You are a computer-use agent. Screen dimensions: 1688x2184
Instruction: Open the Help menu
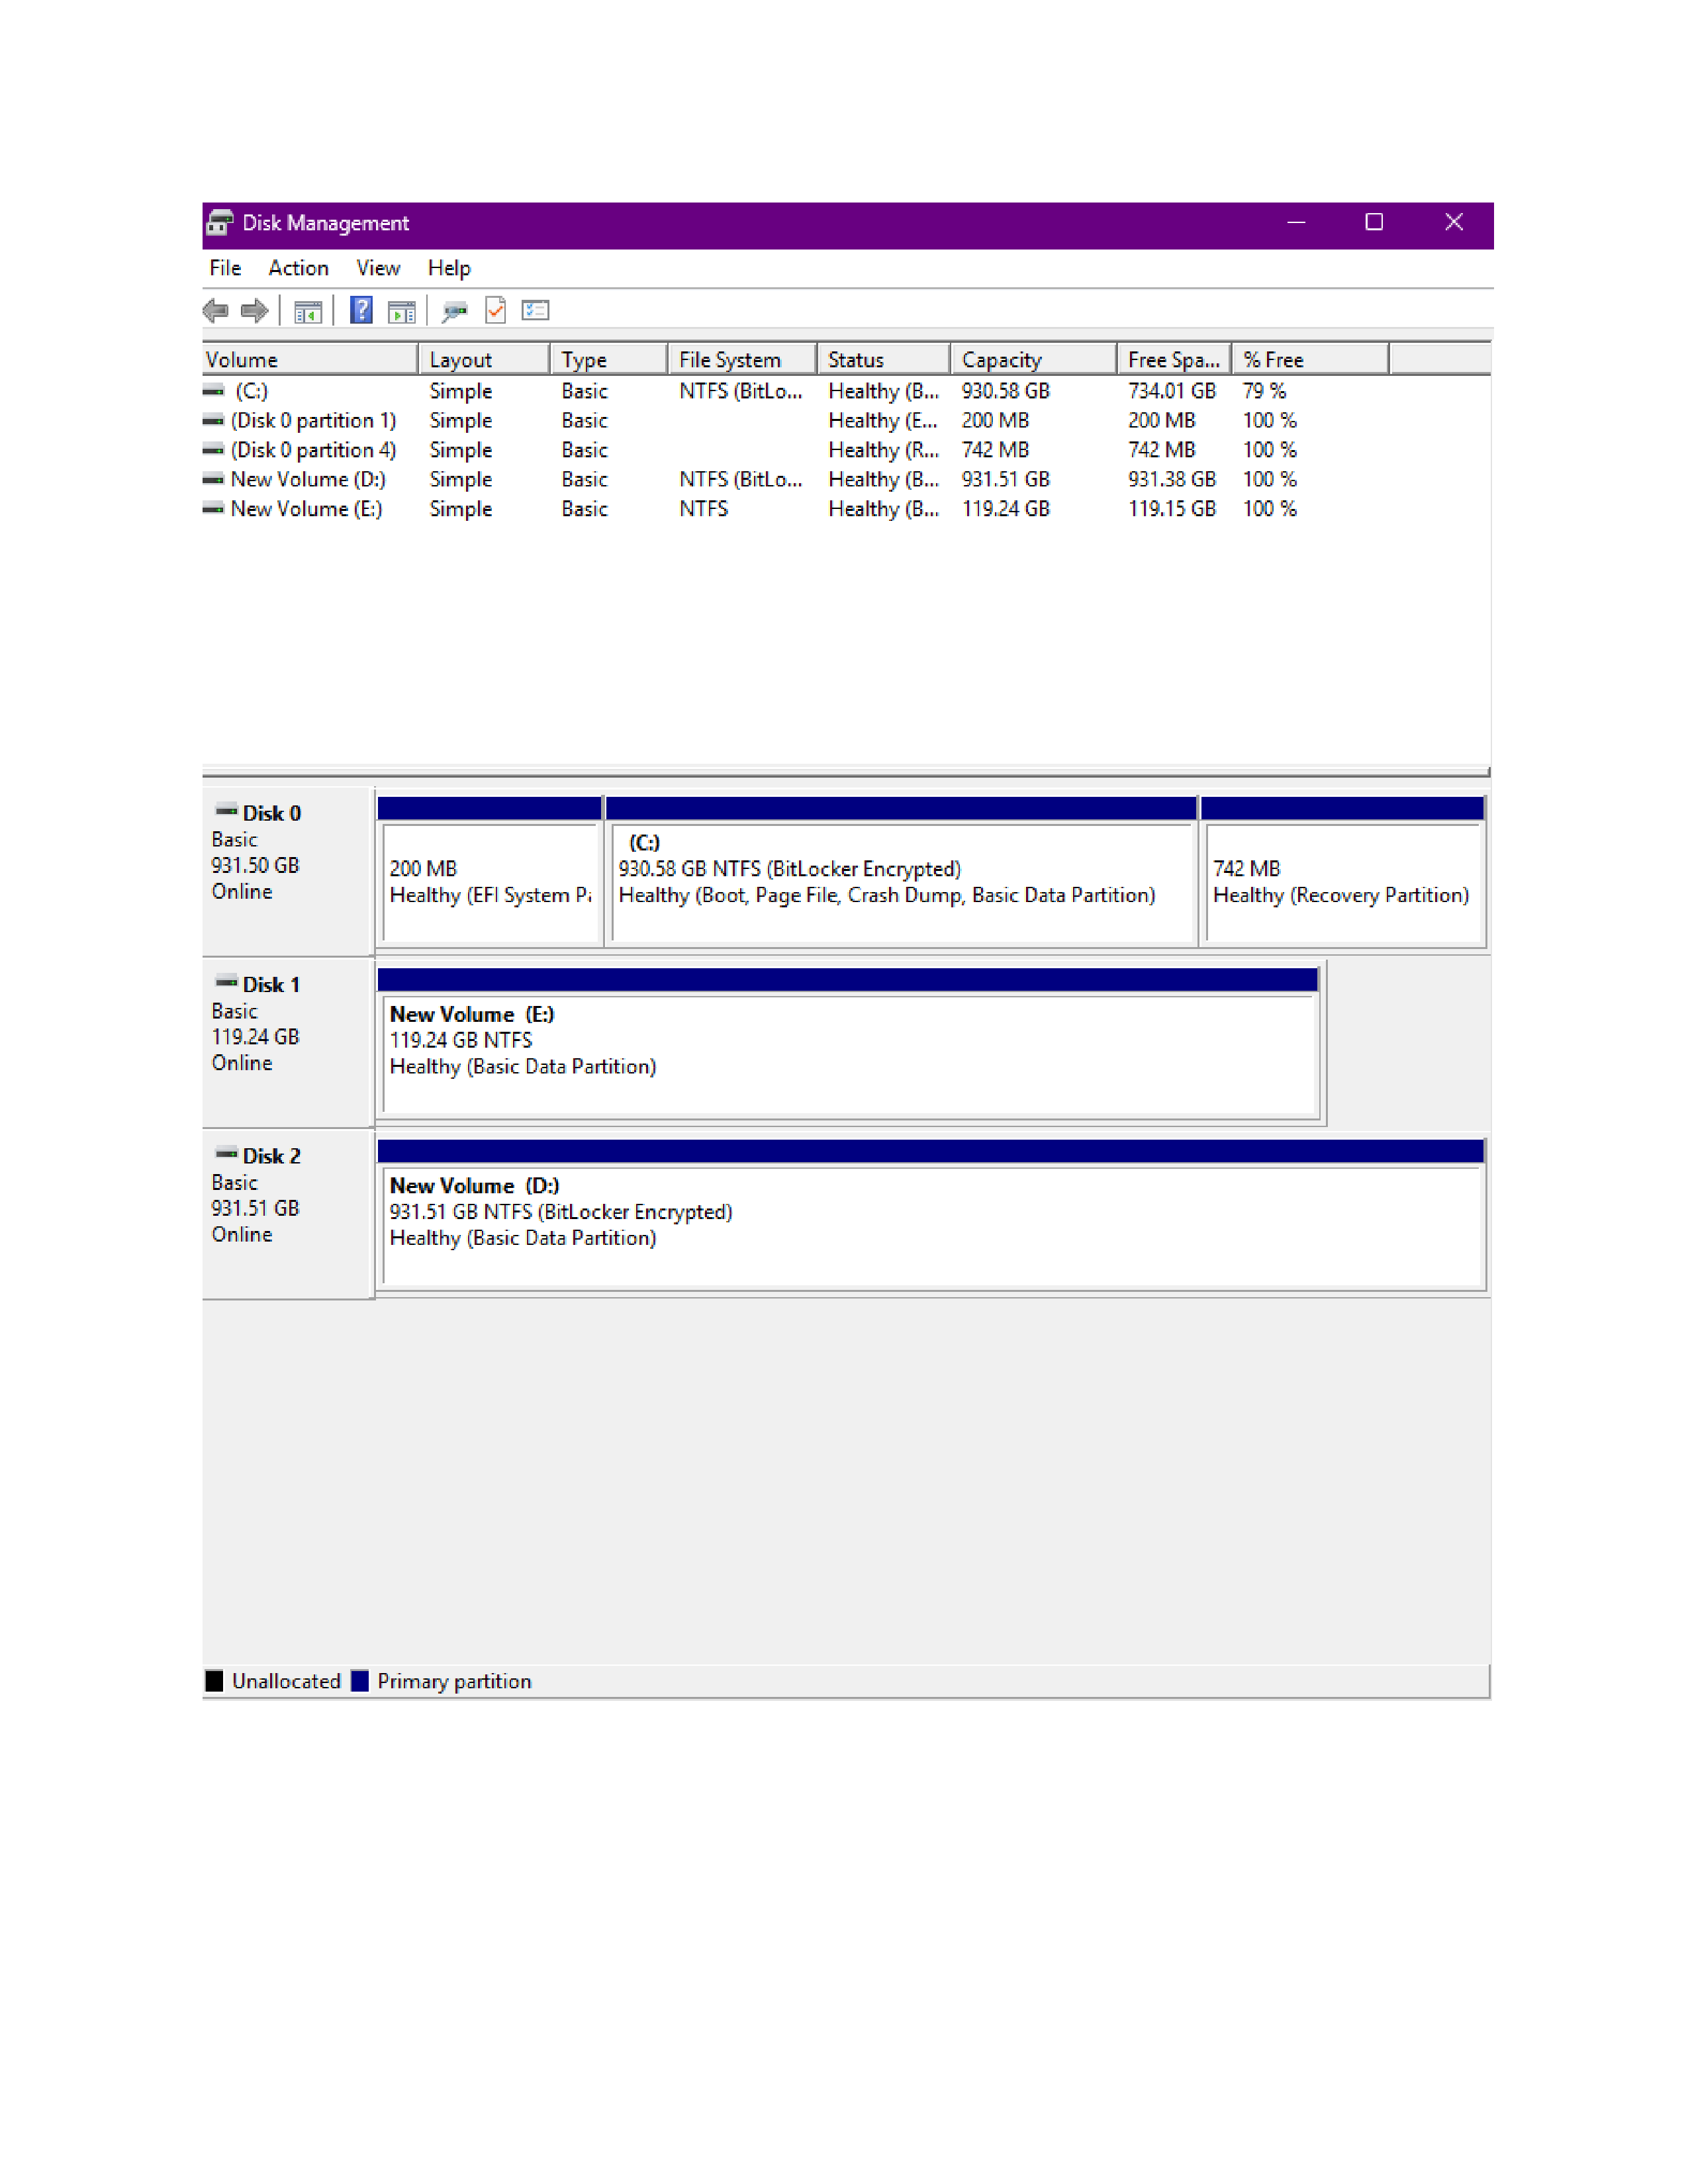(x=449, y=268)
